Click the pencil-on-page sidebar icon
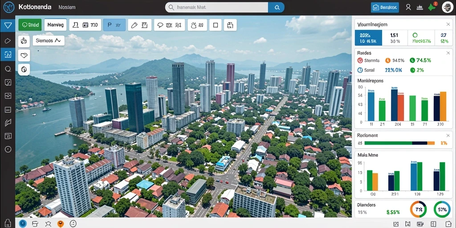Screen dimensions: 456x228 [x=8, y=123]
